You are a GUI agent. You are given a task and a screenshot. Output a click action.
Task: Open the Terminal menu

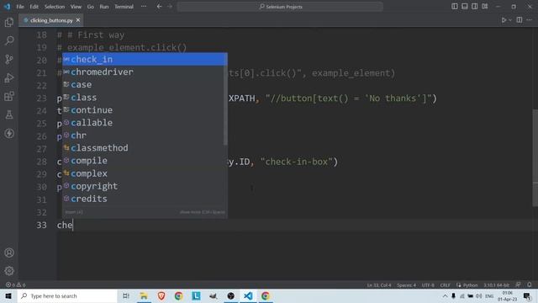click(124, 7)
